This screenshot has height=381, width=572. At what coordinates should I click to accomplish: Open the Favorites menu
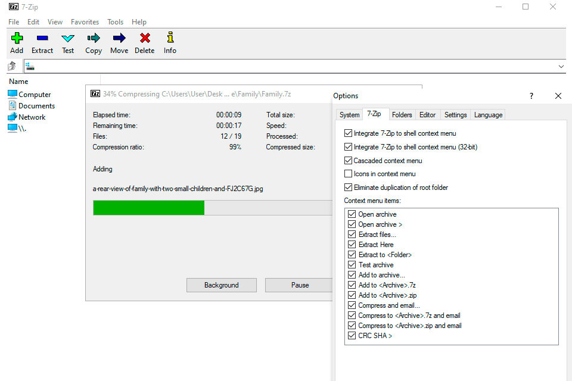85,22
